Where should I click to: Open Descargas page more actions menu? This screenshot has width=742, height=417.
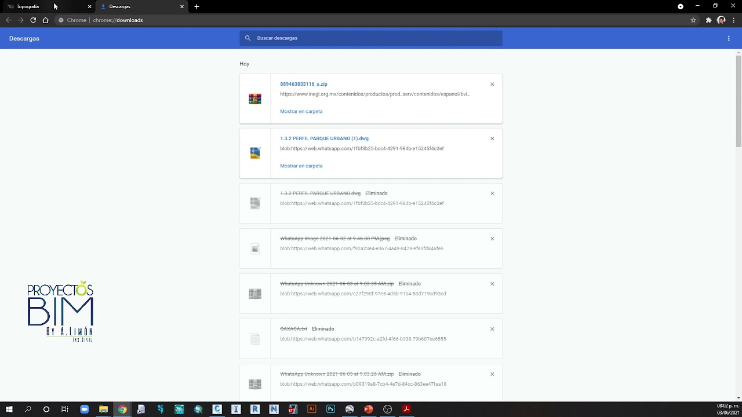point(729,38)
